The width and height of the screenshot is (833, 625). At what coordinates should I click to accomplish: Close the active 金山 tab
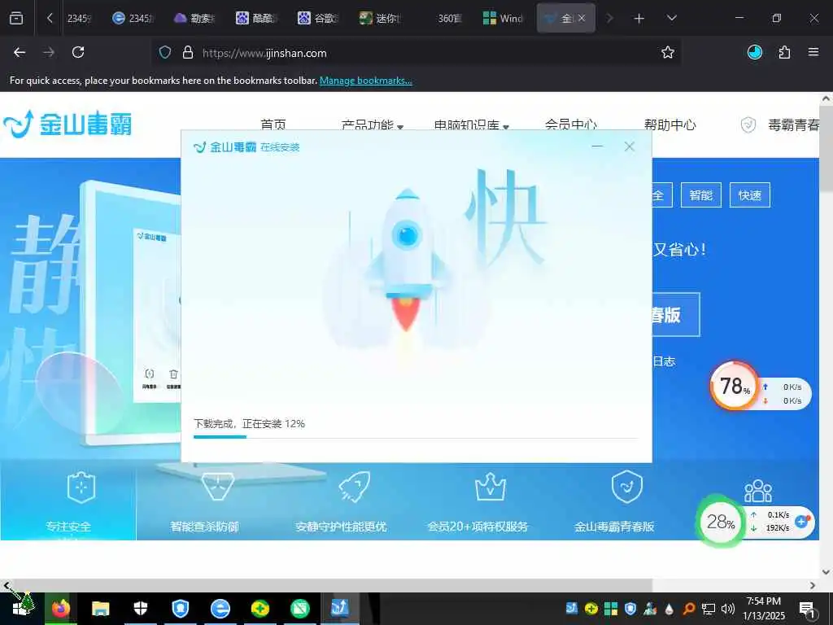pos(582,18)
